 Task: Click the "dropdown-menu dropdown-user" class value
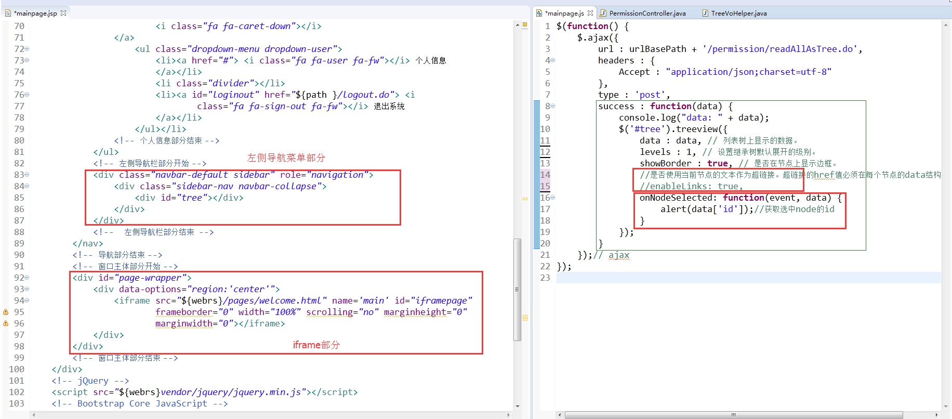coord(262,49)
